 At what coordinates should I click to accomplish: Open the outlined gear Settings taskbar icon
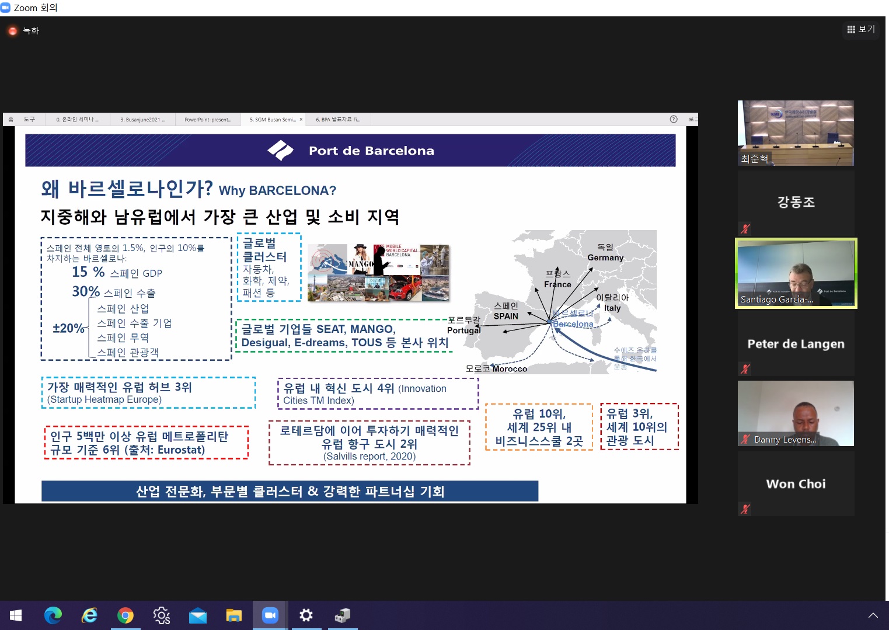pyautogui.click(x=162, y=615)
